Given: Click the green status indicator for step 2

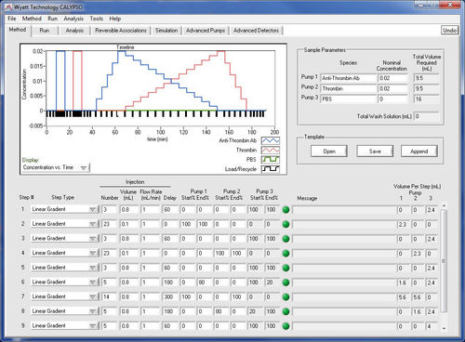Looking at the screenshot, I should pyautogui.click(x=286, y=224).
